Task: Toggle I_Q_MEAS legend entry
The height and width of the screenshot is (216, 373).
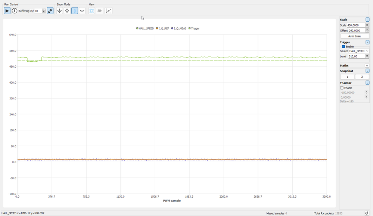Action: tap(179, 28)
